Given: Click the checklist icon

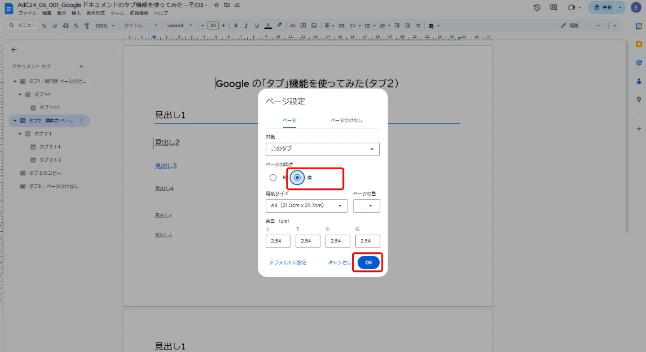Looking at the screenshot, I should coord(353,25).
